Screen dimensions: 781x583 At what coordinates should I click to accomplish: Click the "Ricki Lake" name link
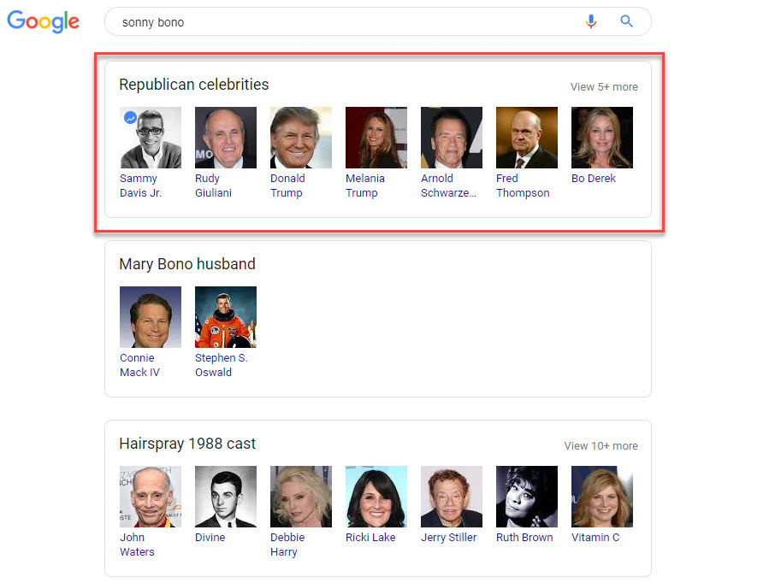371,538
